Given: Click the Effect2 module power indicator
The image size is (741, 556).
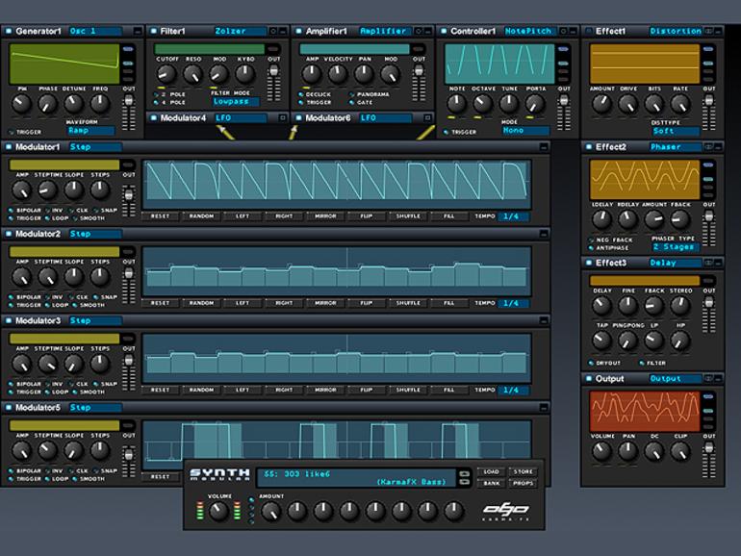Looking at the screenshot, I should click(589, 147).
